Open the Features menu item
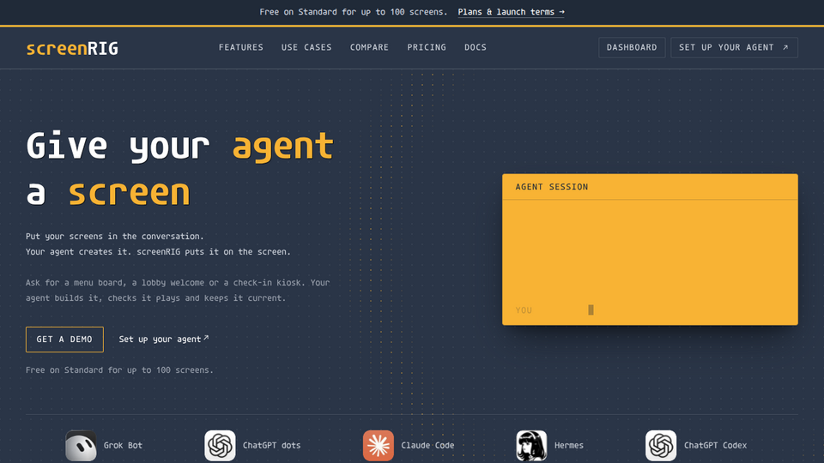 click(x=240, y=47)
